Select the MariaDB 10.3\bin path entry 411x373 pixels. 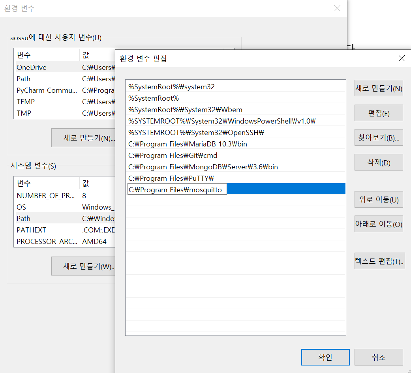[236, 144]
